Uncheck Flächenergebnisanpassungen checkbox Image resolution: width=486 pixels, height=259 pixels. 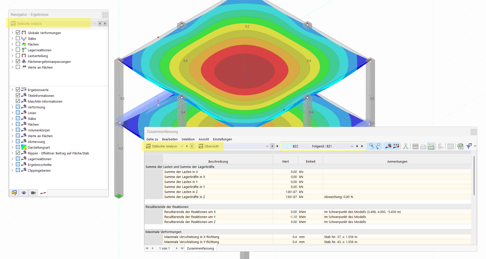[18, 61]
